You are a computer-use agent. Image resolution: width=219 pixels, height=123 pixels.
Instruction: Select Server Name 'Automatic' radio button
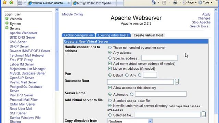tap(110, 94)
